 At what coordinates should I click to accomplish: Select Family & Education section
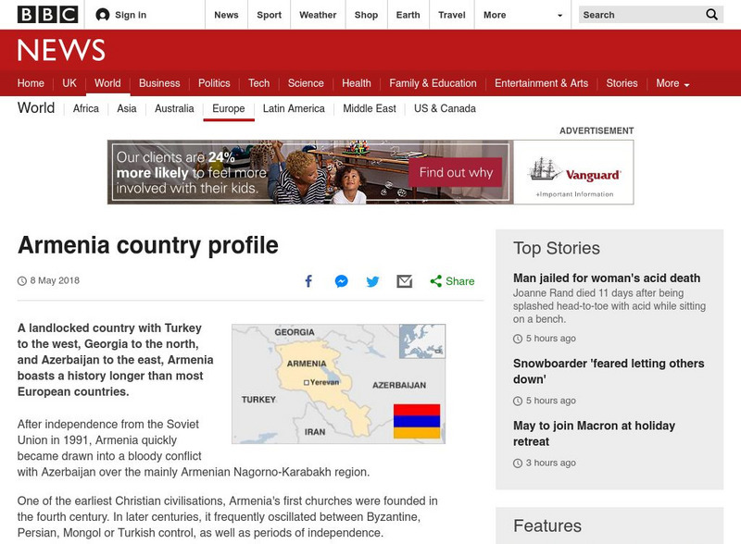click(x=433, y=83)
